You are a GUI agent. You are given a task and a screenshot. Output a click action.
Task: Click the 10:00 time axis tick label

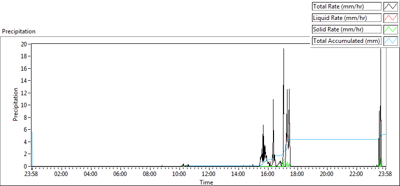[179, 175]
